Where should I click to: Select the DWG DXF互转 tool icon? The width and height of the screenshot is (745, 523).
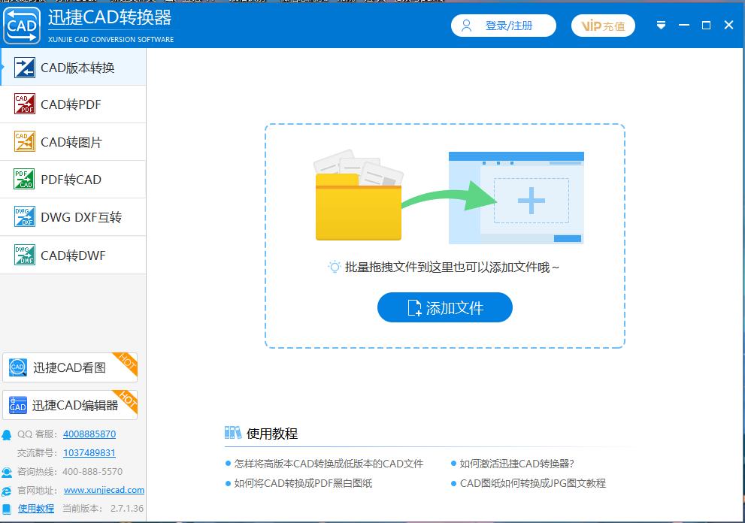click(x=23, y=216)
